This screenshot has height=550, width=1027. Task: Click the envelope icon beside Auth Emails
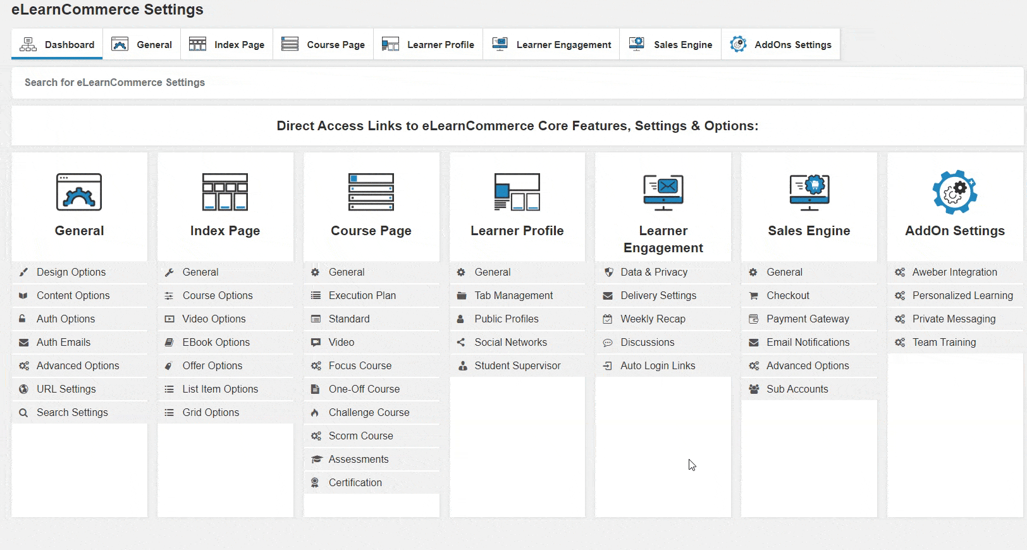pos(23,343)
